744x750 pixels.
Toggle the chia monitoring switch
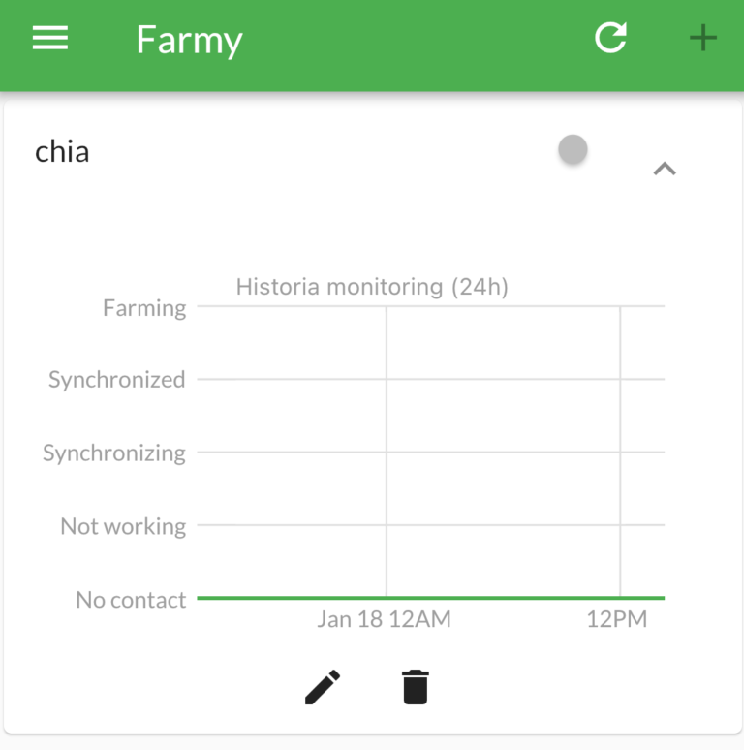[573, 150]
